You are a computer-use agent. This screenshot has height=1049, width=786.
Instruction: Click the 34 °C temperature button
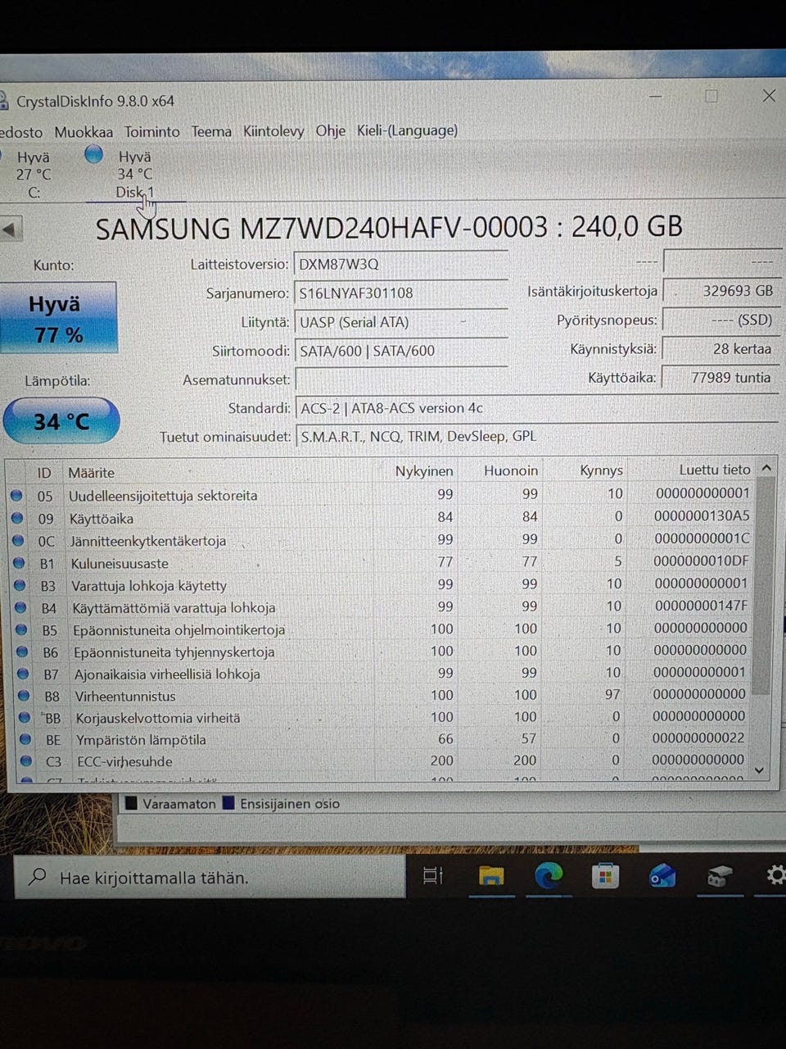pos(61,421)
